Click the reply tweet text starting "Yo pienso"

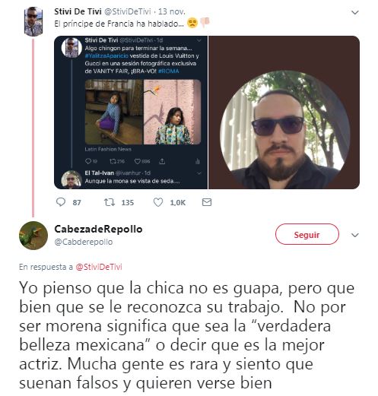(x=187, y=335)
